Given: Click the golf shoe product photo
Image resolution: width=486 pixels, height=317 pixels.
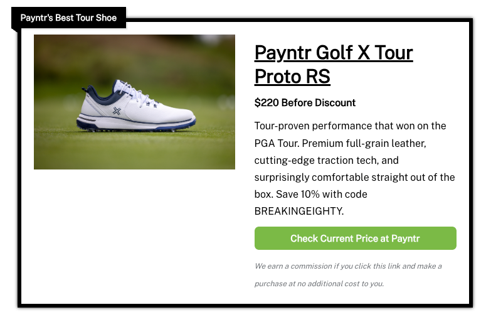Looking at the screenshot, I should (134, 102).
